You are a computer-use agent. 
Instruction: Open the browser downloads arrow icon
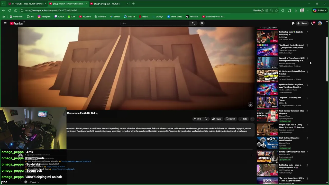296,11
